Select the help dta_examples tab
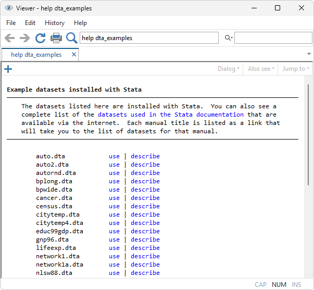 click(36, 55)
